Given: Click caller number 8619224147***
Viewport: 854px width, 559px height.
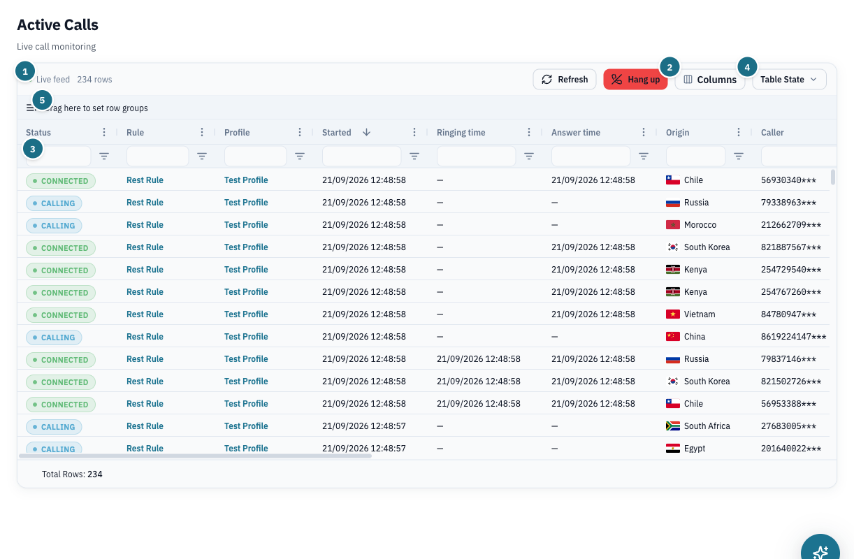Looking at the screenshot, I should click(x=794, y=337).
